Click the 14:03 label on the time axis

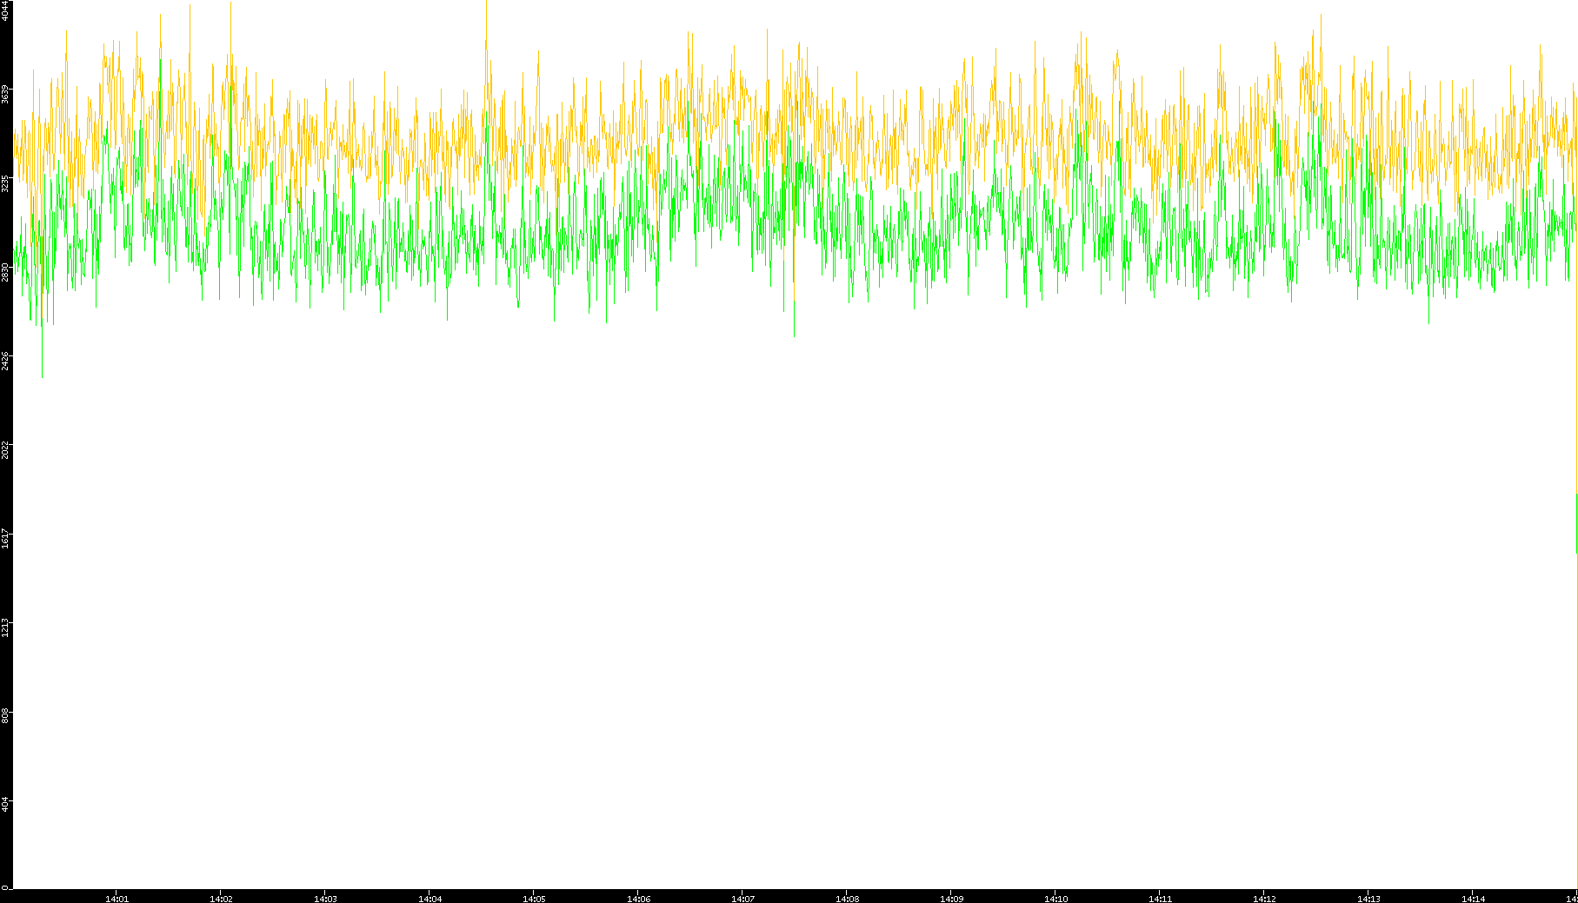[x=325, y=899]
